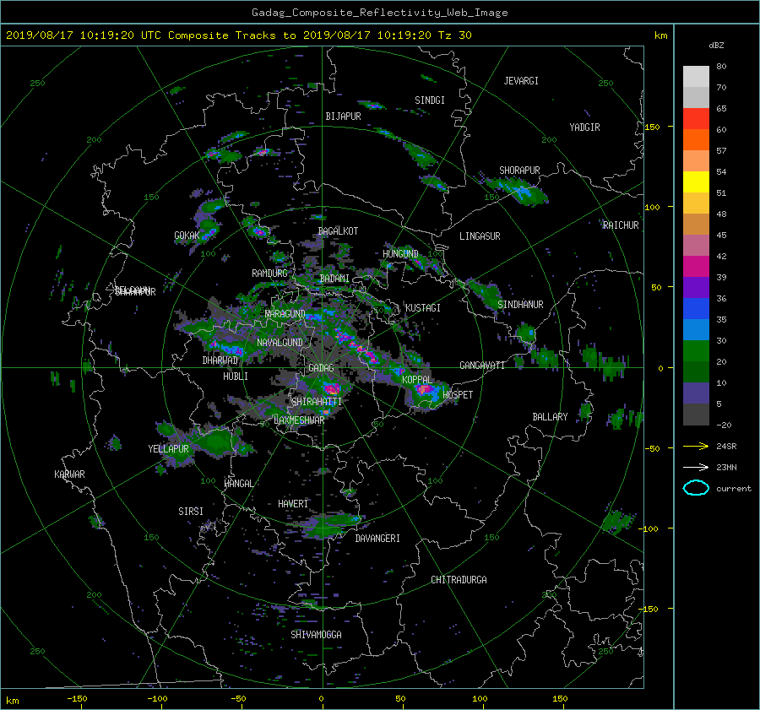This screenshot has height=710, width=760.
Task: Click the YELLAPUR city label
Action: pyautogui.click(x=168, y=449)
